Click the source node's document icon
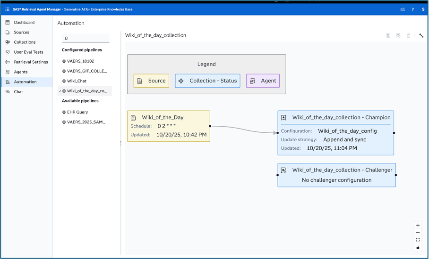Viewport: 429px width, 259px height. (133, 118)
